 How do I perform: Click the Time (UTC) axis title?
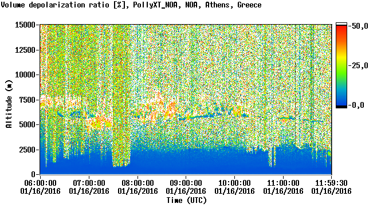click(186, 201)
